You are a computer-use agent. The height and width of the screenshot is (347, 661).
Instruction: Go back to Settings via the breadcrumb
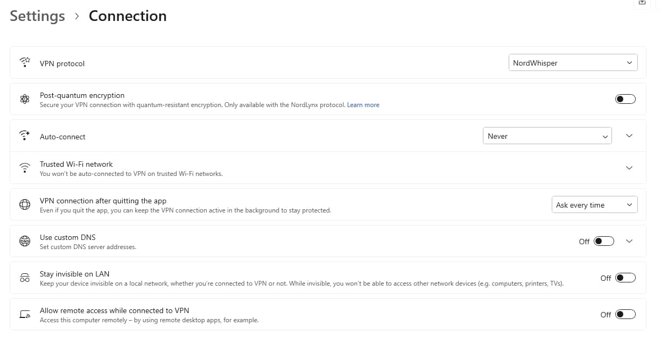coord(37,16)
